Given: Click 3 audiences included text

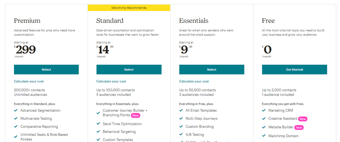Looking at the screenshot, I should tap(197, 95).
